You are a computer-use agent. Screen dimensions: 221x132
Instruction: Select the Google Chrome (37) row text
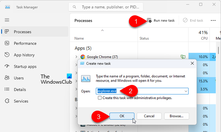[x=102, y=57]
